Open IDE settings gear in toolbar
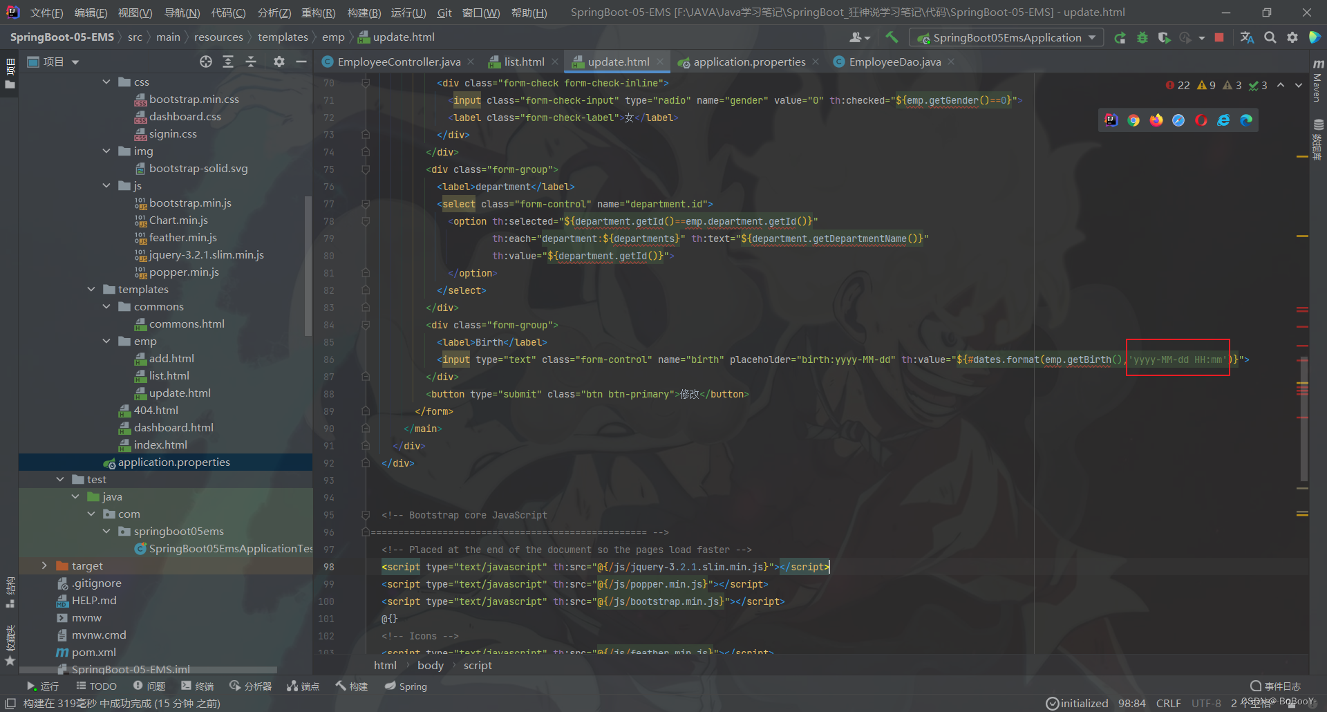Screen dimensions: 1327x712 click(1292, 37)
